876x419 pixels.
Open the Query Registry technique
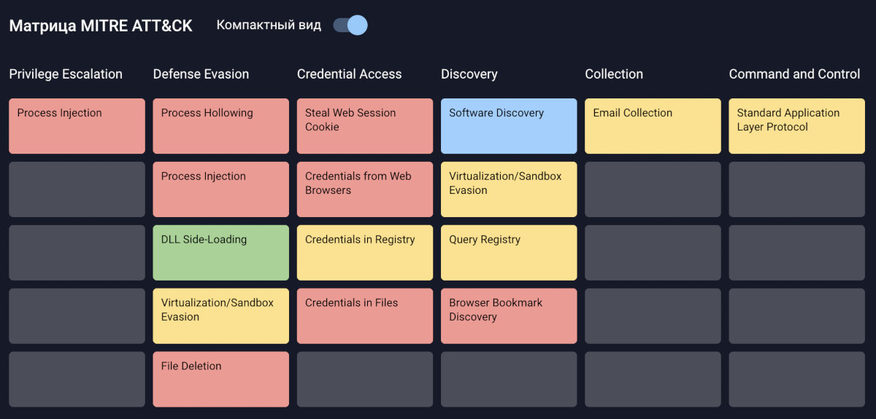tap(508, 253)
